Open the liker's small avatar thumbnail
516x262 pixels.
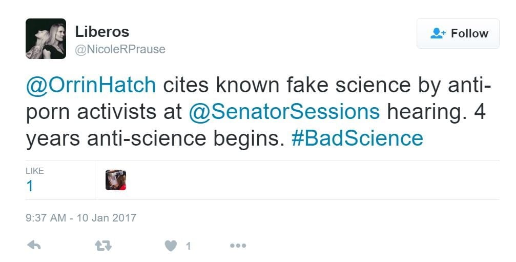click(x=116, y=180)
